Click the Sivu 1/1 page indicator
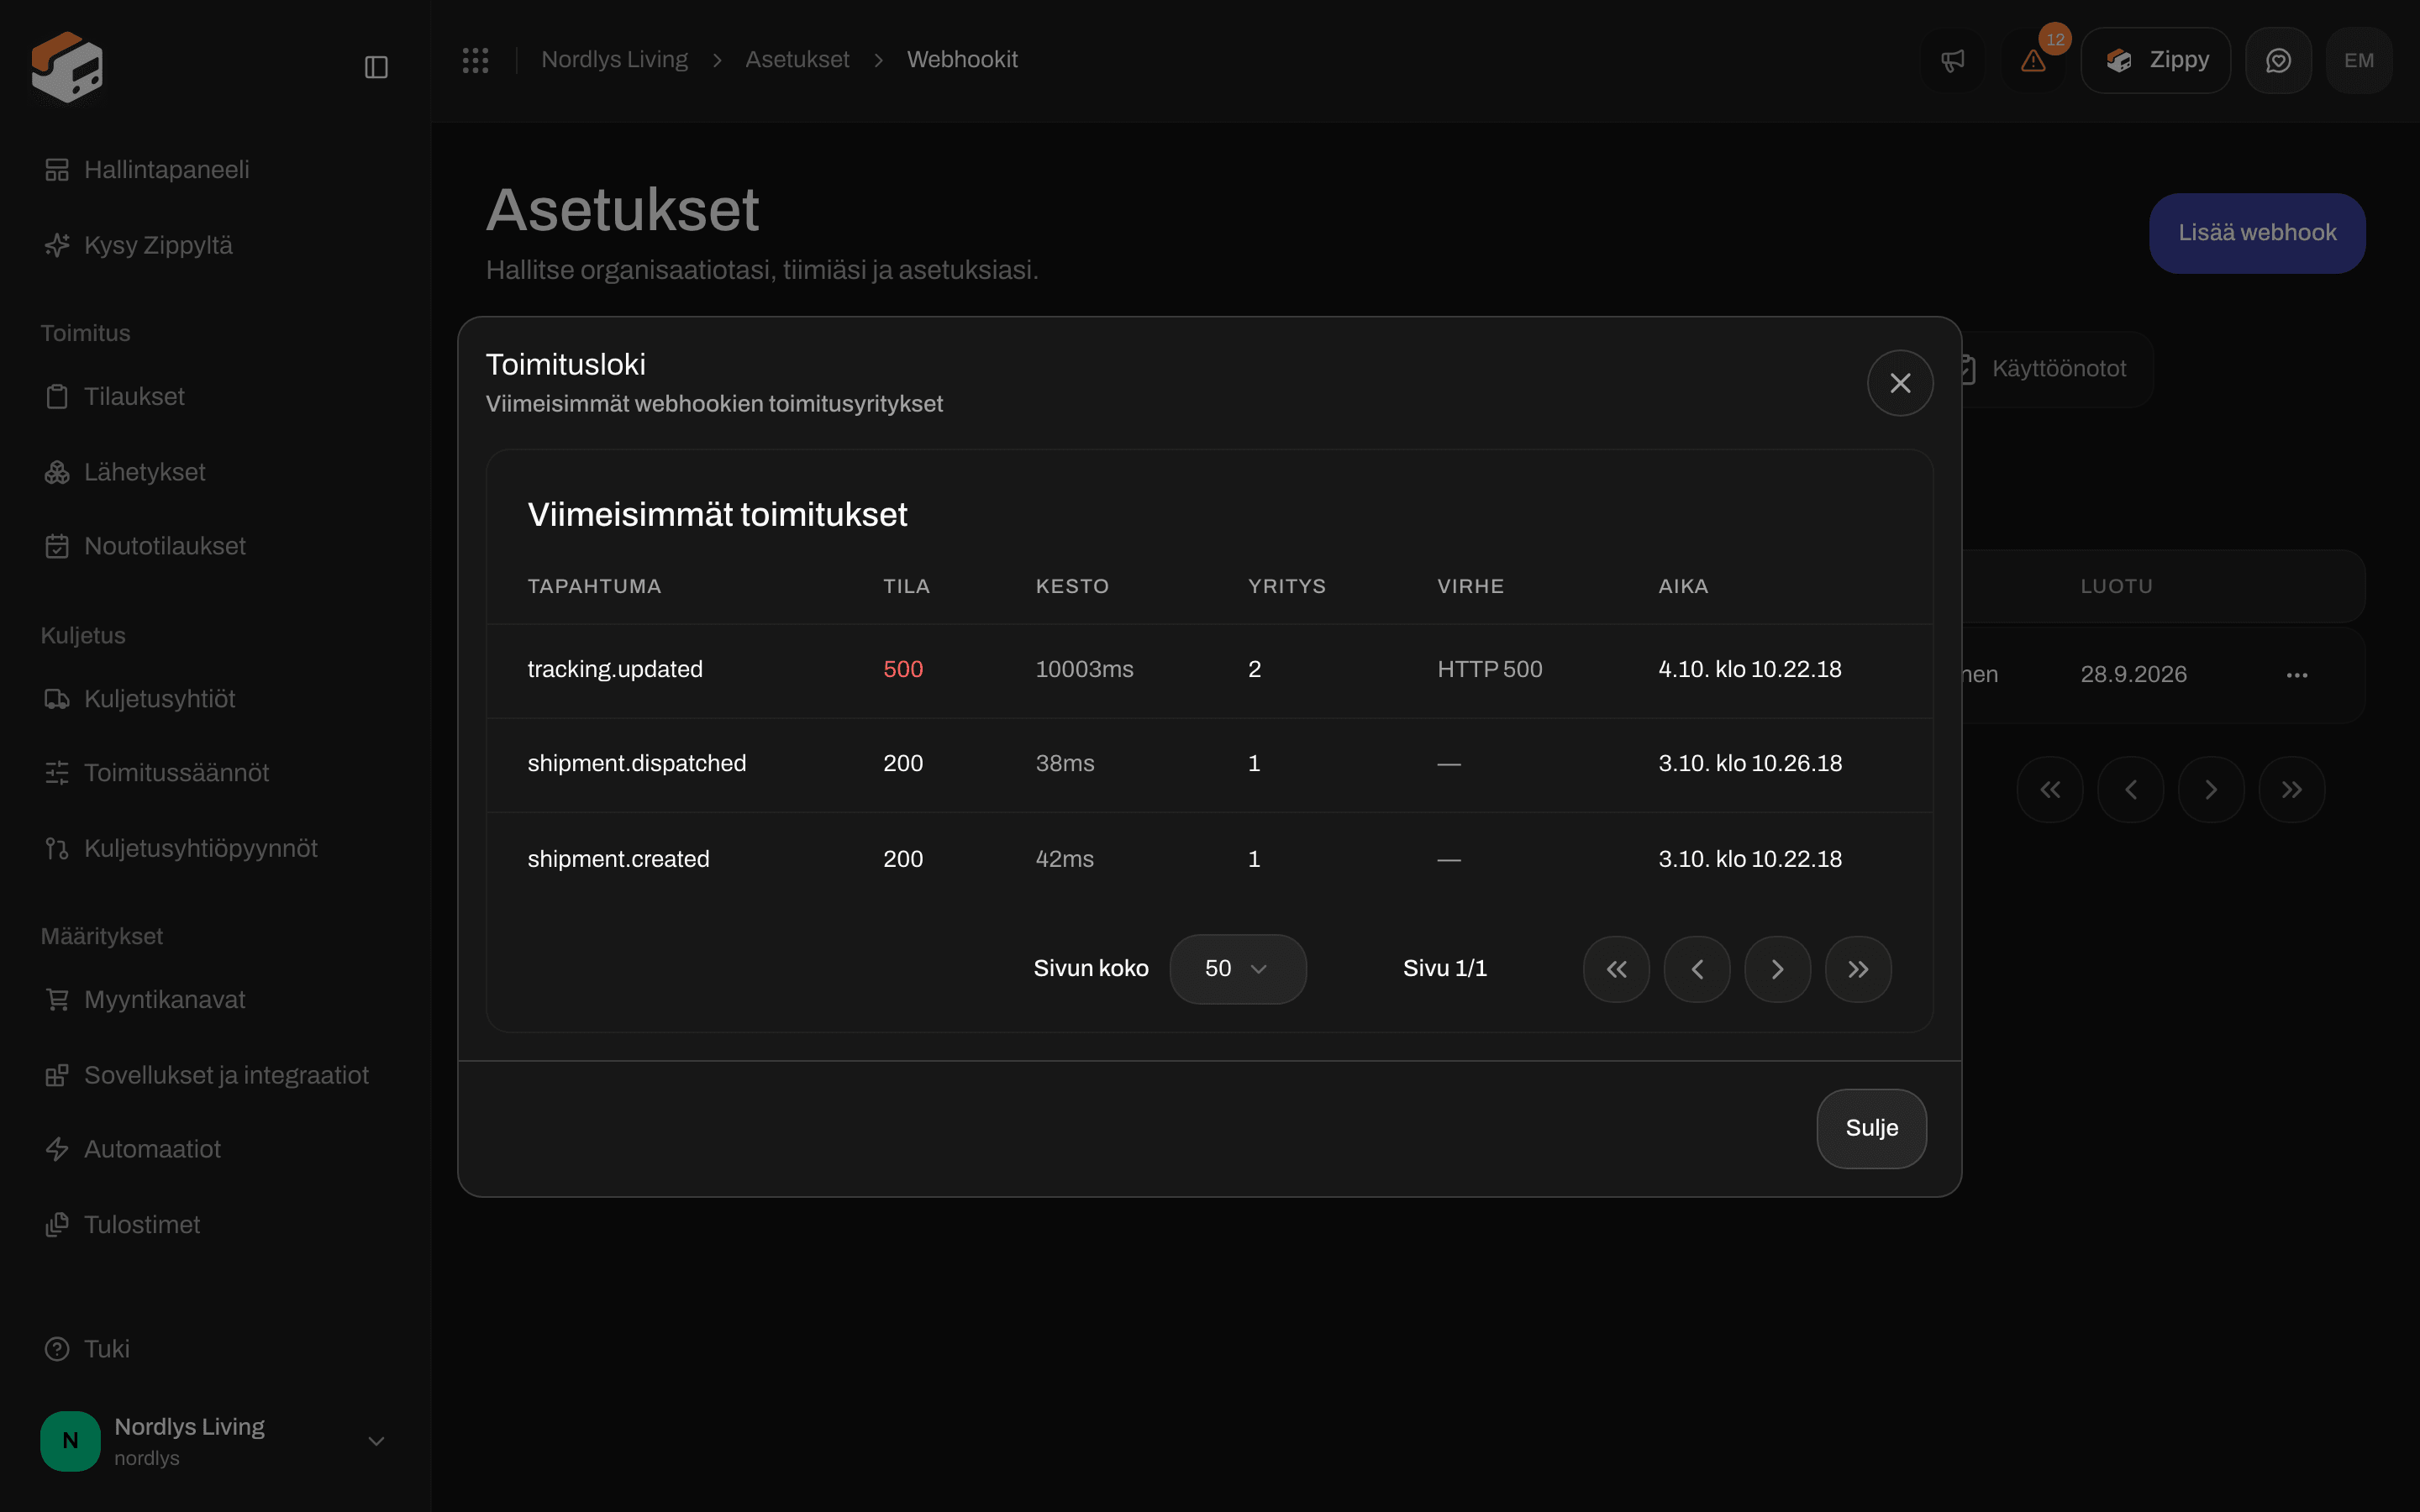 [x=1444, y=969]
